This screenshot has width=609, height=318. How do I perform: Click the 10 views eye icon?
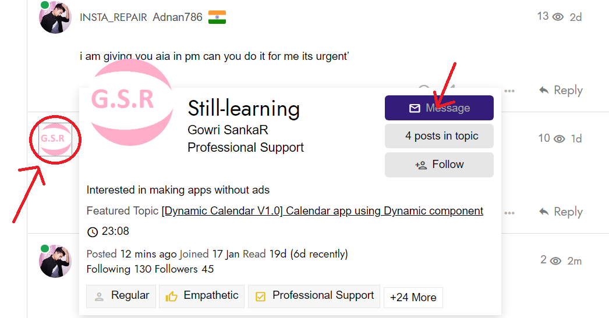[x=560, y=139]
